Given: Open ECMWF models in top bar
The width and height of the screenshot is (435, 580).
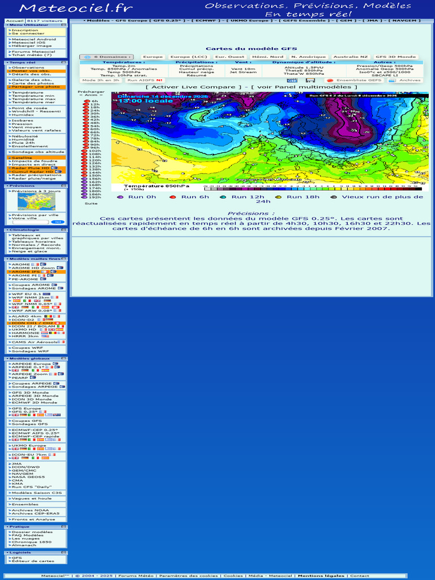Looking at the screenshot, I should (207, 21).
